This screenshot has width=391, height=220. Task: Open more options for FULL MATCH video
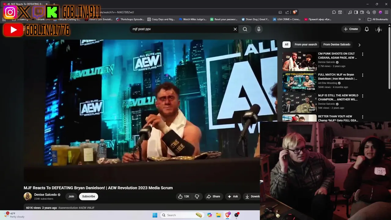click(x=363, y=75)
